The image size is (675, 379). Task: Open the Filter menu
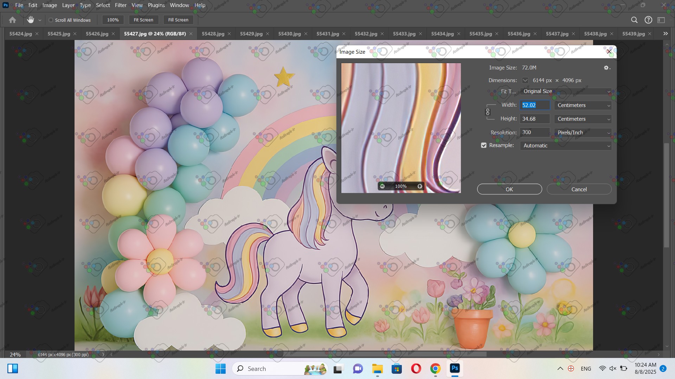(121, 5)
